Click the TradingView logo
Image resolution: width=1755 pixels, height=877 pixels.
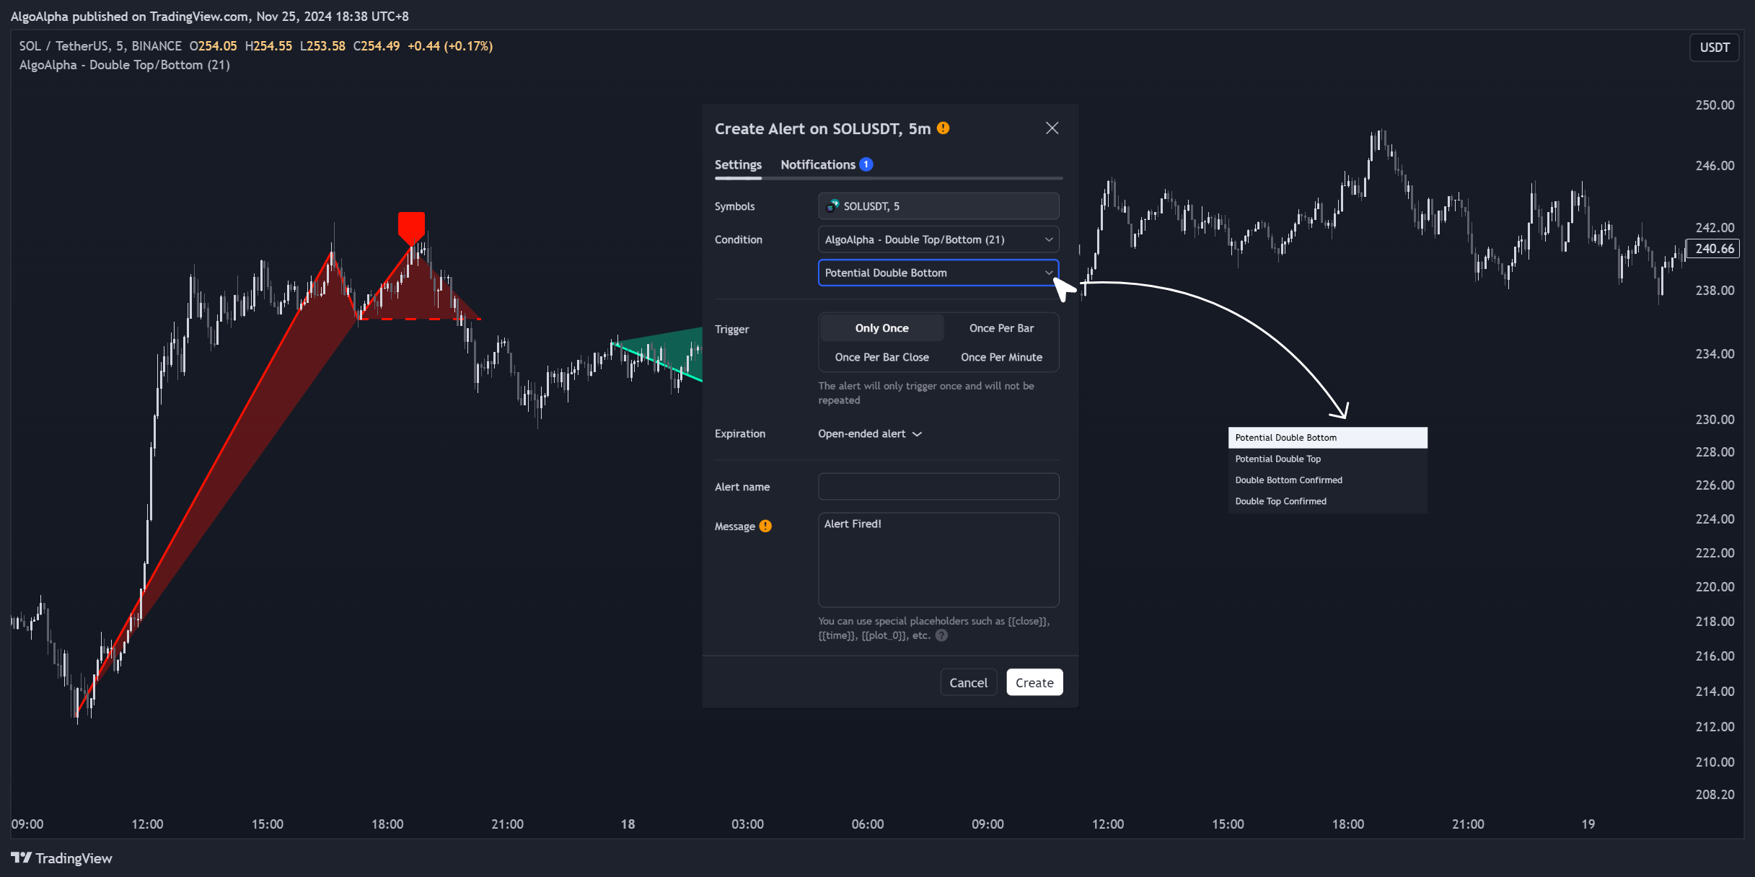click(62, 858)
